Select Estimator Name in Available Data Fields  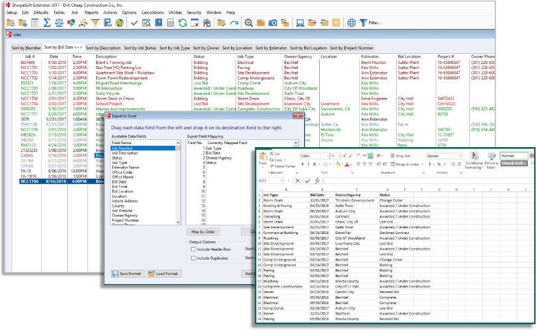pyautogui.click(x=126, y=167)
